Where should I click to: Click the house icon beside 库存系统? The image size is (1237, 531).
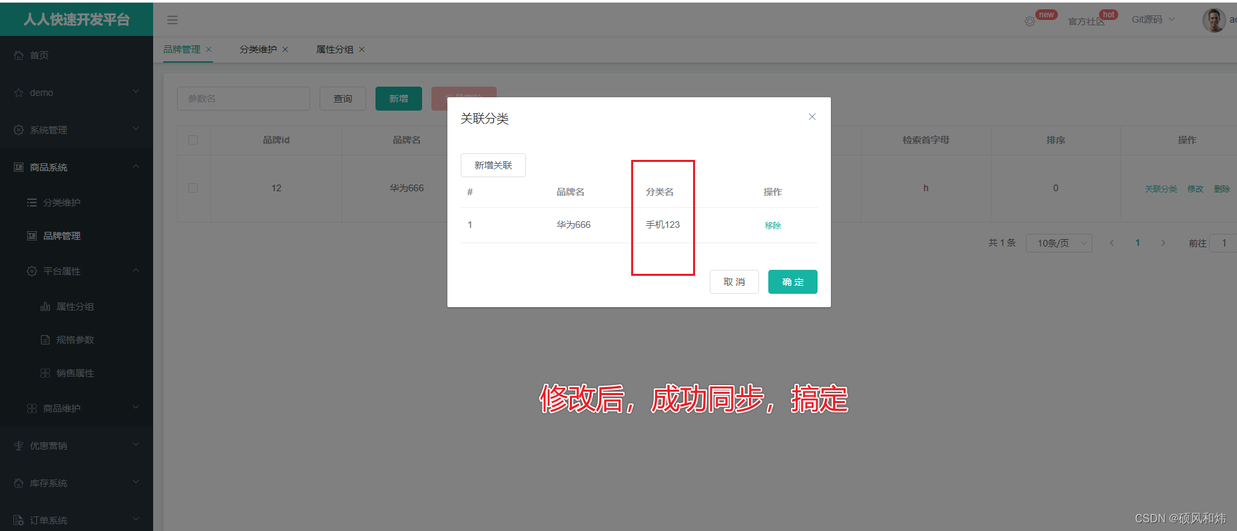pos(19,483)
